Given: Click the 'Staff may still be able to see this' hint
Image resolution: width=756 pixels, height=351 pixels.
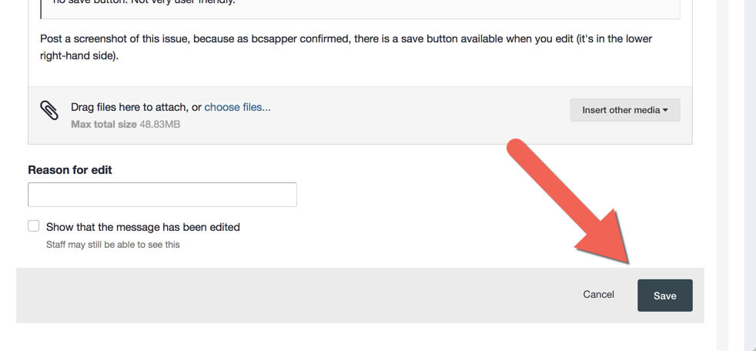Looking at the screenshot, I should pyautogui.click(x=113, y=245).
